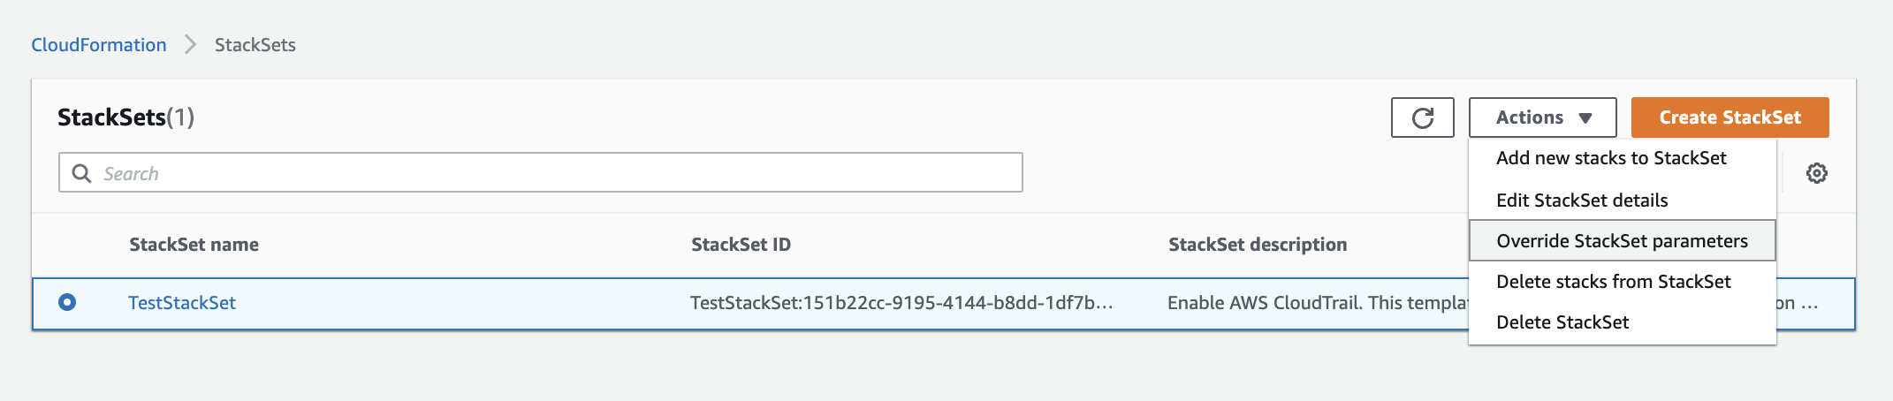Pick Override StackSet parameters from menu
The image size is (1893, 401).
click(x=1622, y=241)
